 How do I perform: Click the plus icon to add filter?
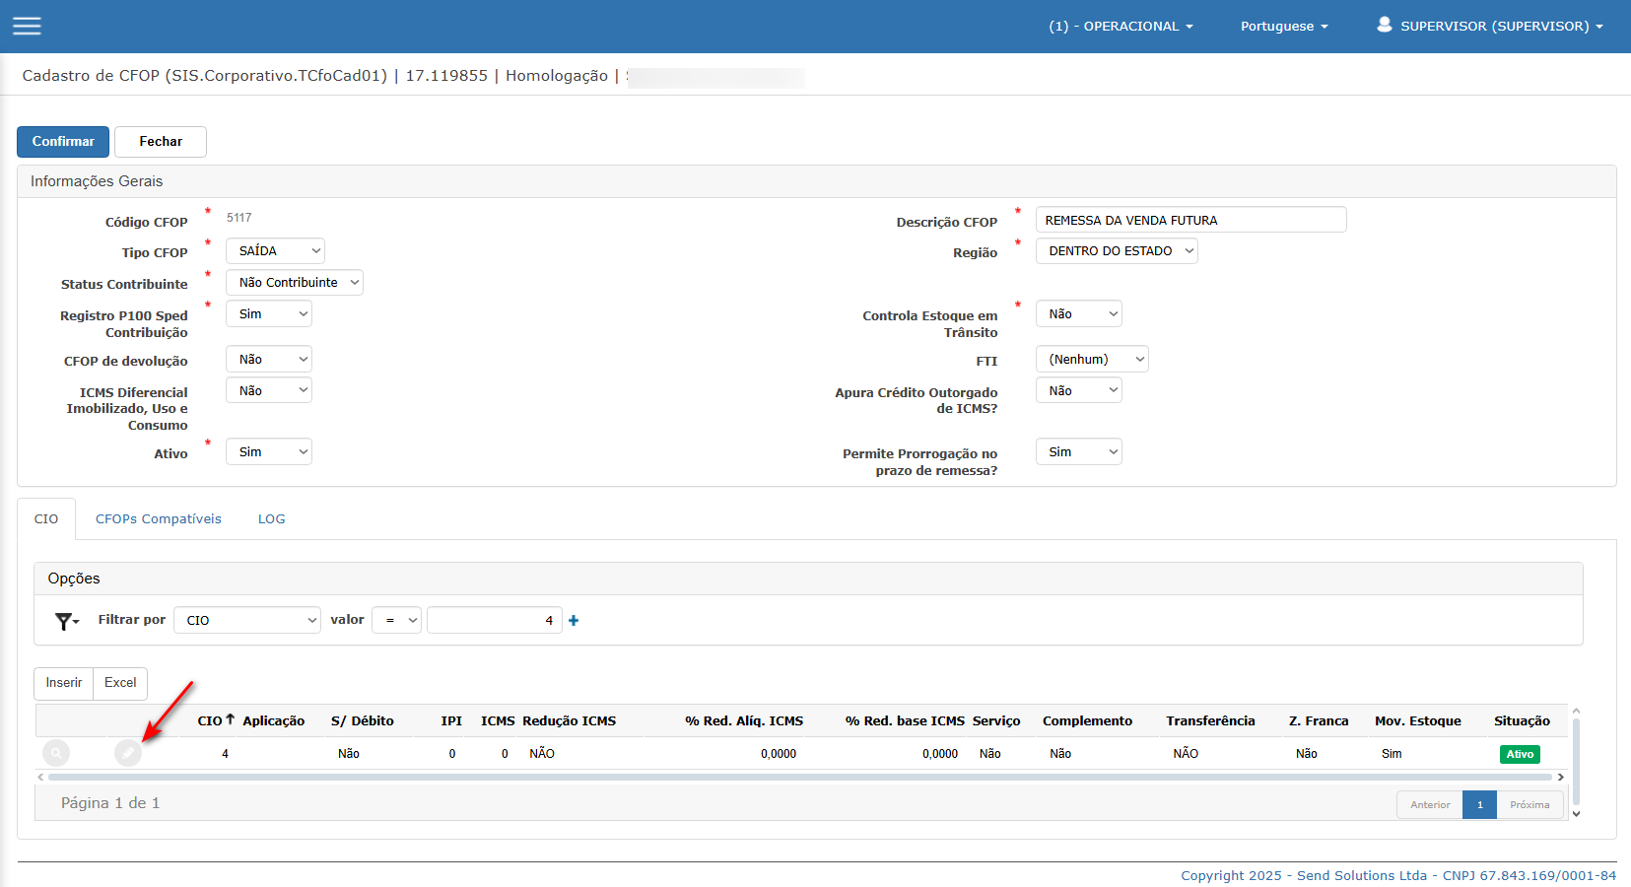click(574, 620)
